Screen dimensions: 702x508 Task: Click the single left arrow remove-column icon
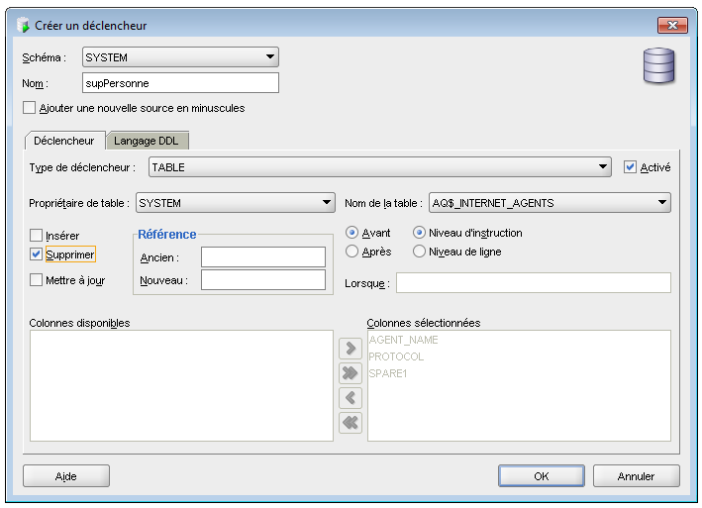tap(350, 398)
